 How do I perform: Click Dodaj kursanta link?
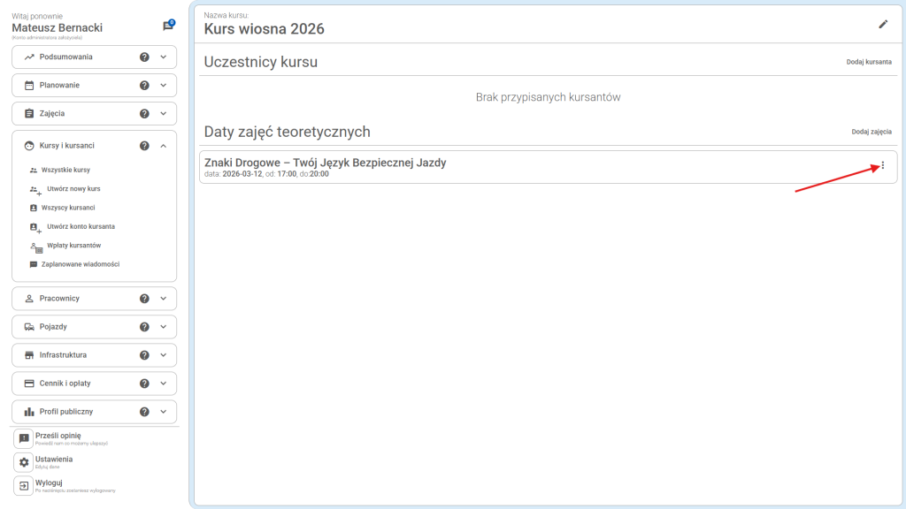869,63
